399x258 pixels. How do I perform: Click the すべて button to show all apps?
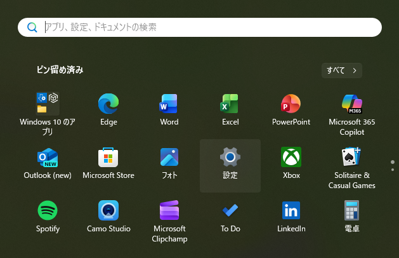[x=342, y=71]
